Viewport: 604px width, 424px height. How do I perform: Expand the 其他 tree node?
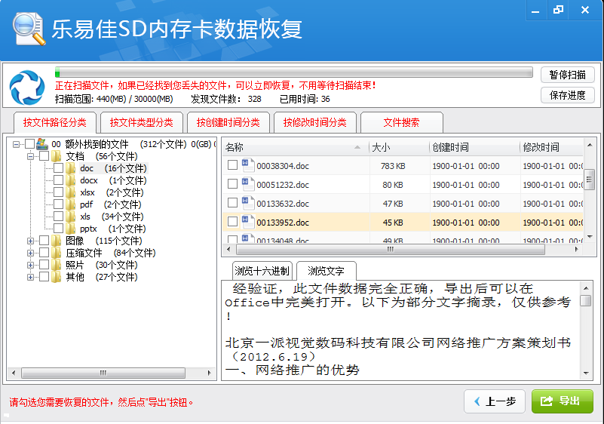pyautogui.click(x=31, y=277)
